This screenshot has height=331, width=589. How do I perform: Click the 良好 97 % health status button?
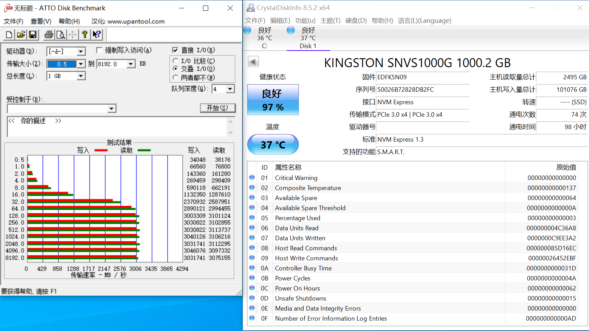point(273,100)
